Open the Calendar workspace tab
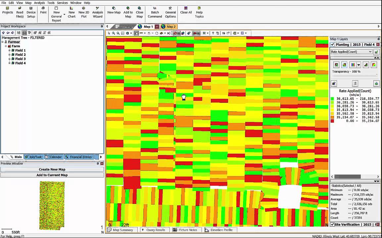Image resolution: width=382 pixels, height=238 pixels. pyautogui.click(x=54, y=157)
